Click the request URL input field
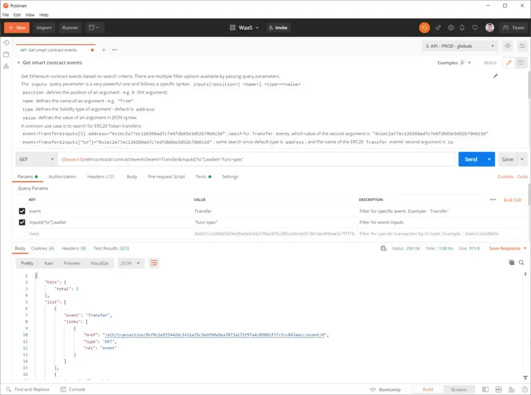This screenshot has height=395, width=531. tap(256, 159)
